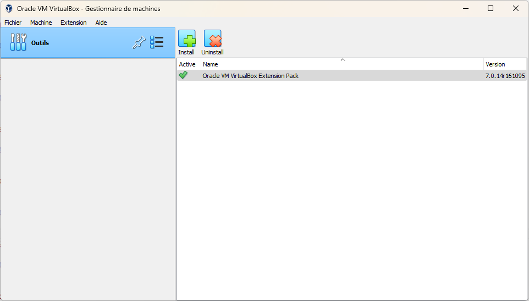Select the Outils label in left panel

pyautogui.click(x=40, y=43)
